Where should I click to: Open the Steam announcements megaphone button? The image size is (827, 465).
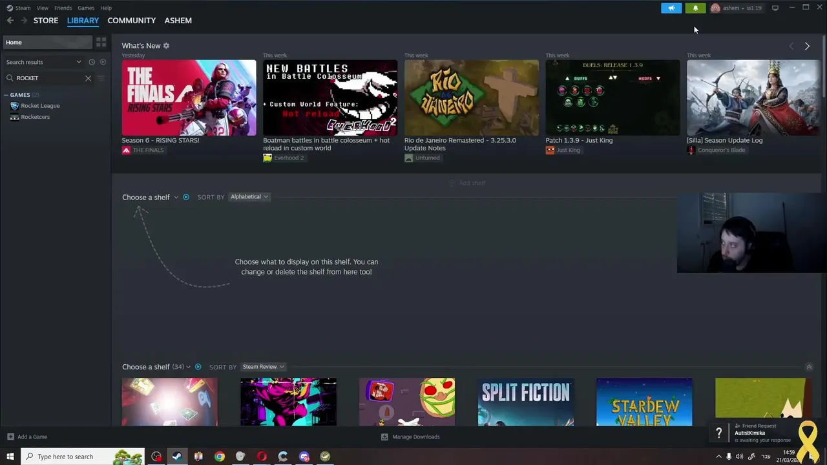tap(671, 8)
